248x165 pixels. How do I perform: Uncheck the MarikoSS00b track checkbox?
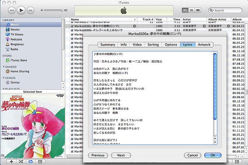tap(72, 30)
